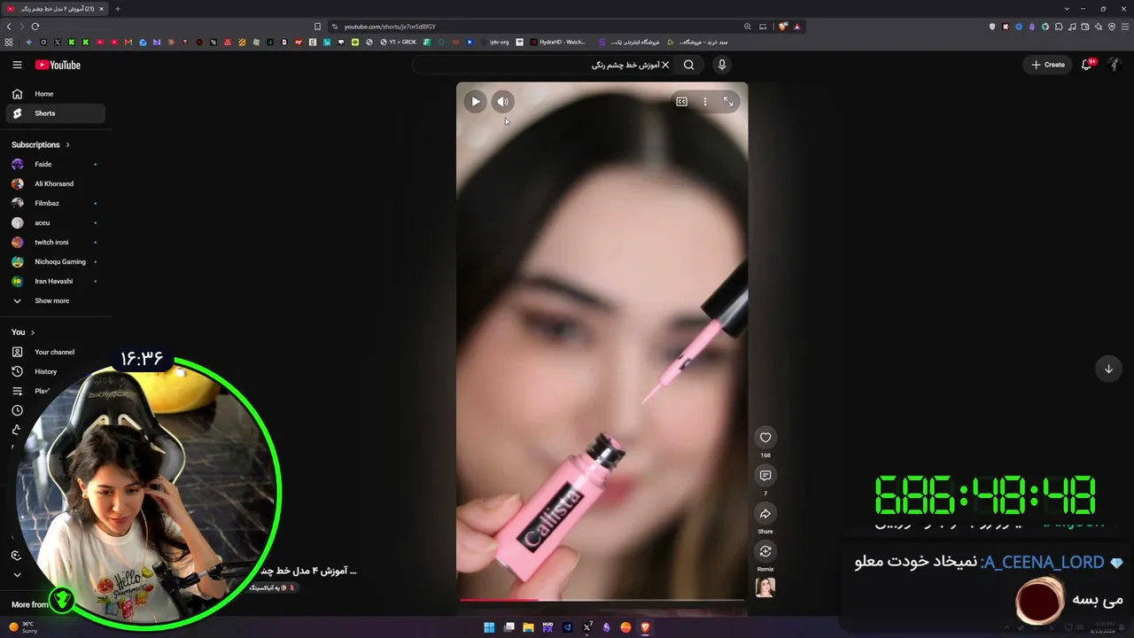
Task: Open the Filmbaz channel
Action: 55,203
